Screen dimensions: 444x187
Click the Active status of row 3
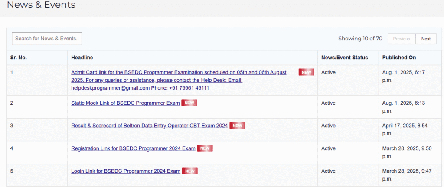(328, 126)
